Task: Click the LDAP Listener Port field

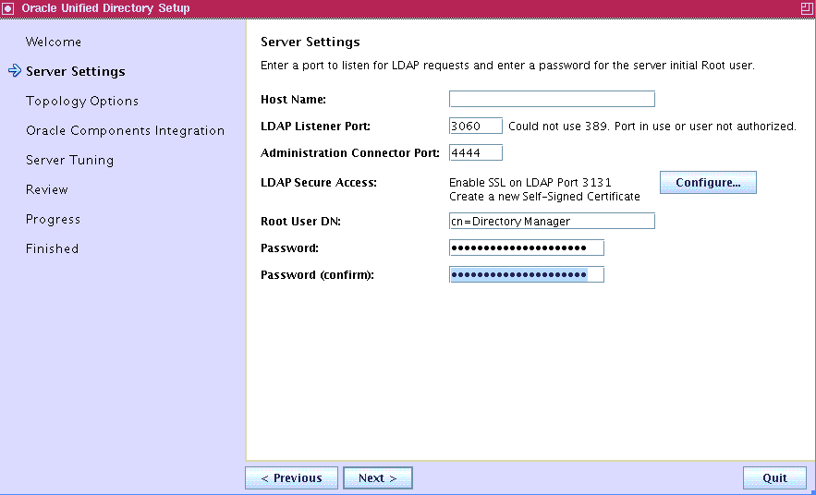Action: [x=476, y=126]
